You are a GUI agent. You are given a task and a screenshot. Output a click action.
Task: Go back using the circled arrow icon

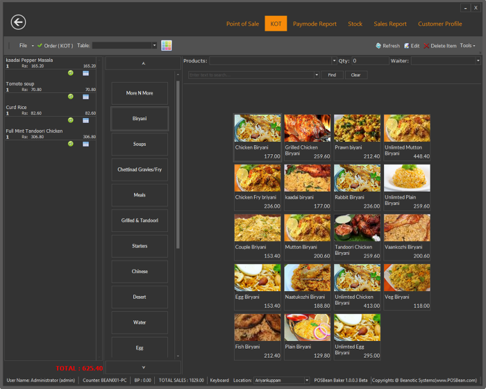pos(18,22)
